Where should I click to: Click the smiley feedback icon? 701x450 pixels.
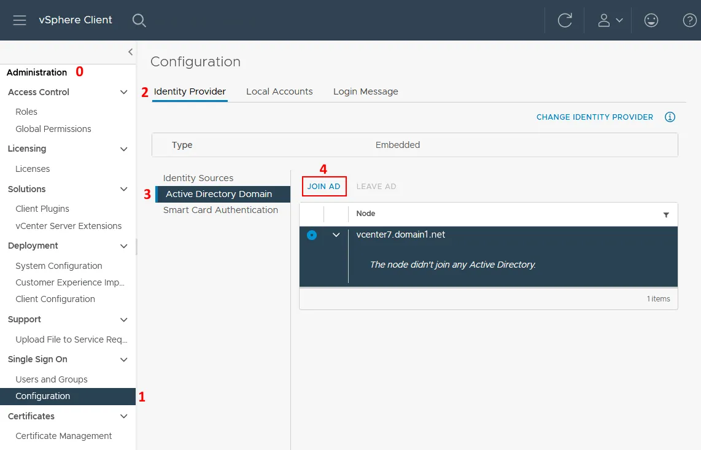(x=651, y=20)
